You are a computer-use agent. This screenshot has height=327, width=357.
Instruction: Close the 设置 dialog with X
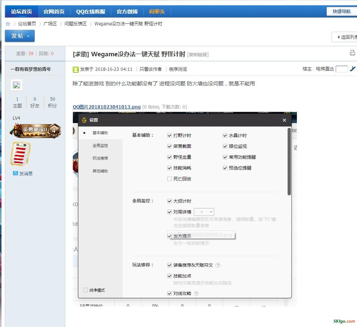click(x=285, y=120)
